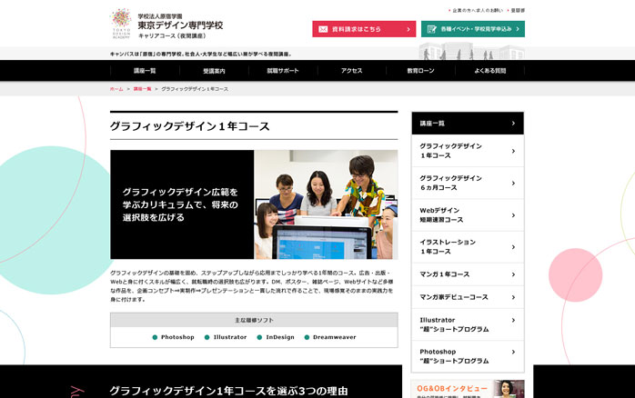Click the breadcrumb text グラフィックデザイン1年コース

click(x=195, y=89)
